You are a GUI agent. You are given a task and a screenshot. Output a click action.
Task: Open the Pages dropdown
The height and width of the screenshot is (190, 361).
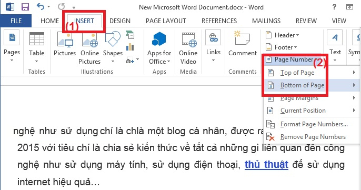point(12,46)
